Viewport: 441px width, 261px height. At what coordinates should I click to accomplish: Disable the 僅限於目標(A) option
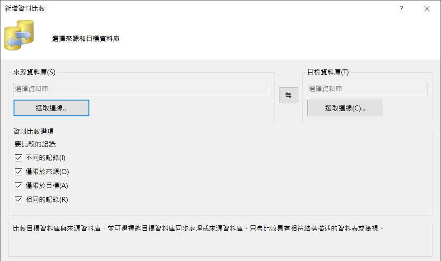[x=19, y=186]
